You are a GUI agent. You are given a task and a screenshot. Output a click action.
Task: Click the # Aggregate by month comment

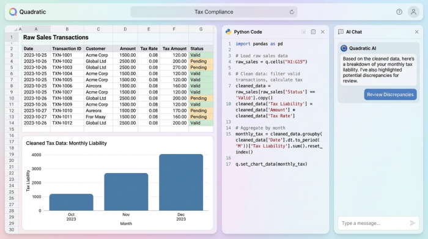point(260,128)
